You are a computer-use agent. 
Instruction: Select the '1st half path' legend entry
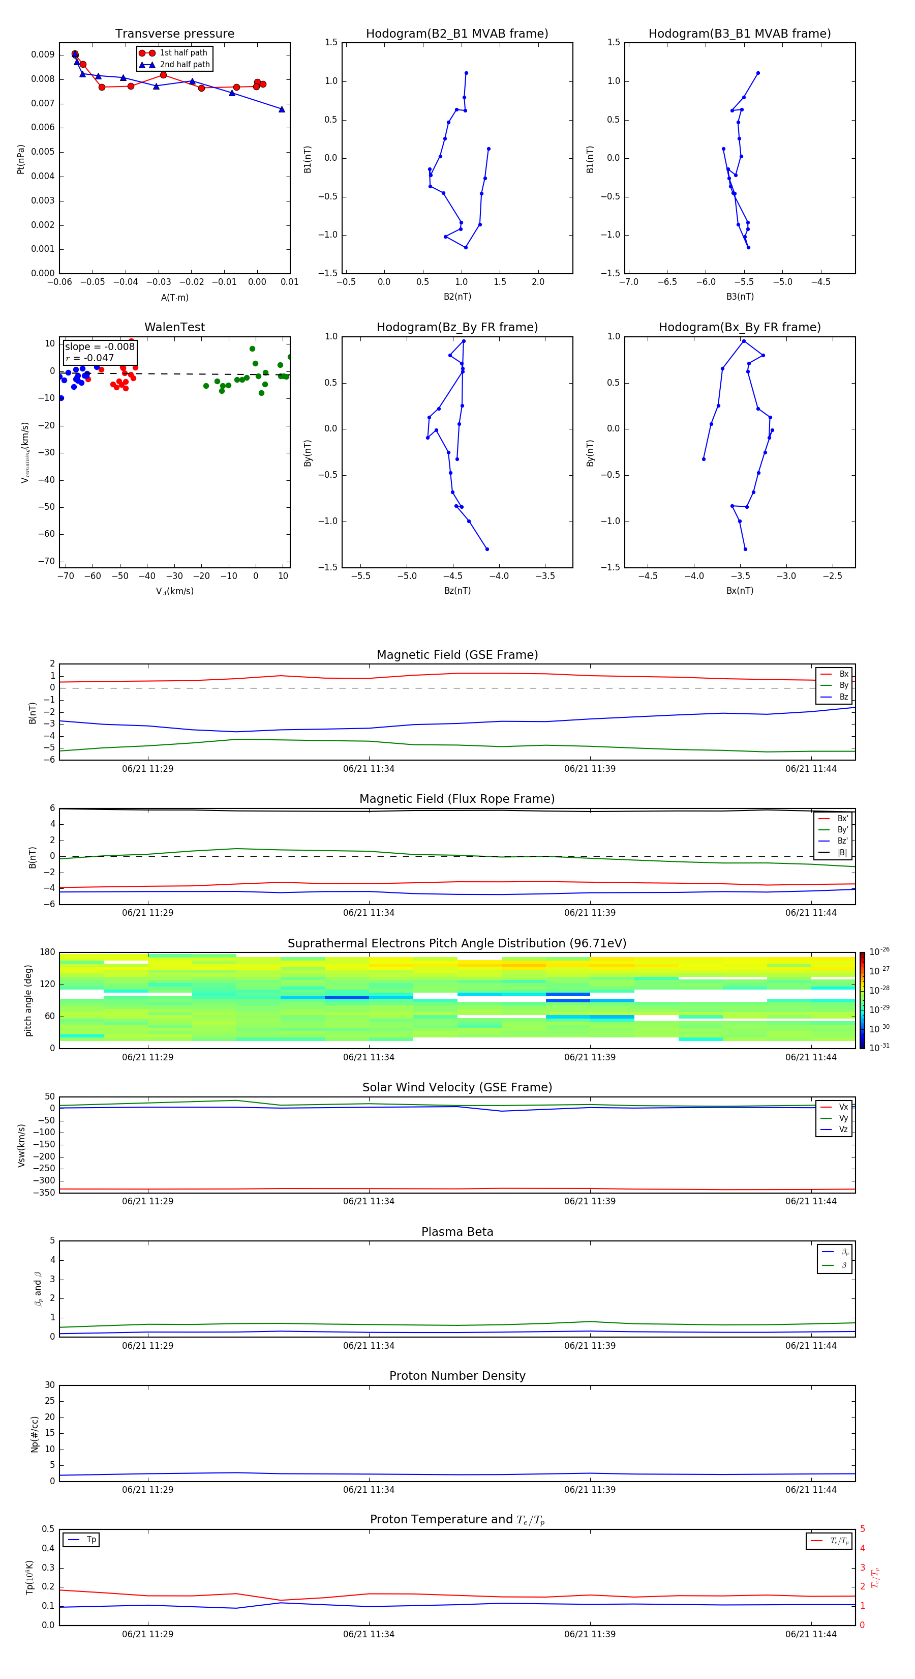point(174,53)
